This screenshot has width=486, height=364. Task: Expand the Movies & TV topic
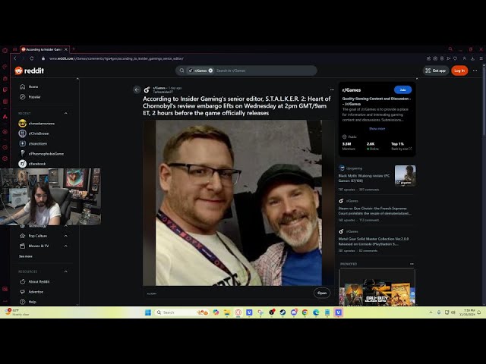click(66, 246)
